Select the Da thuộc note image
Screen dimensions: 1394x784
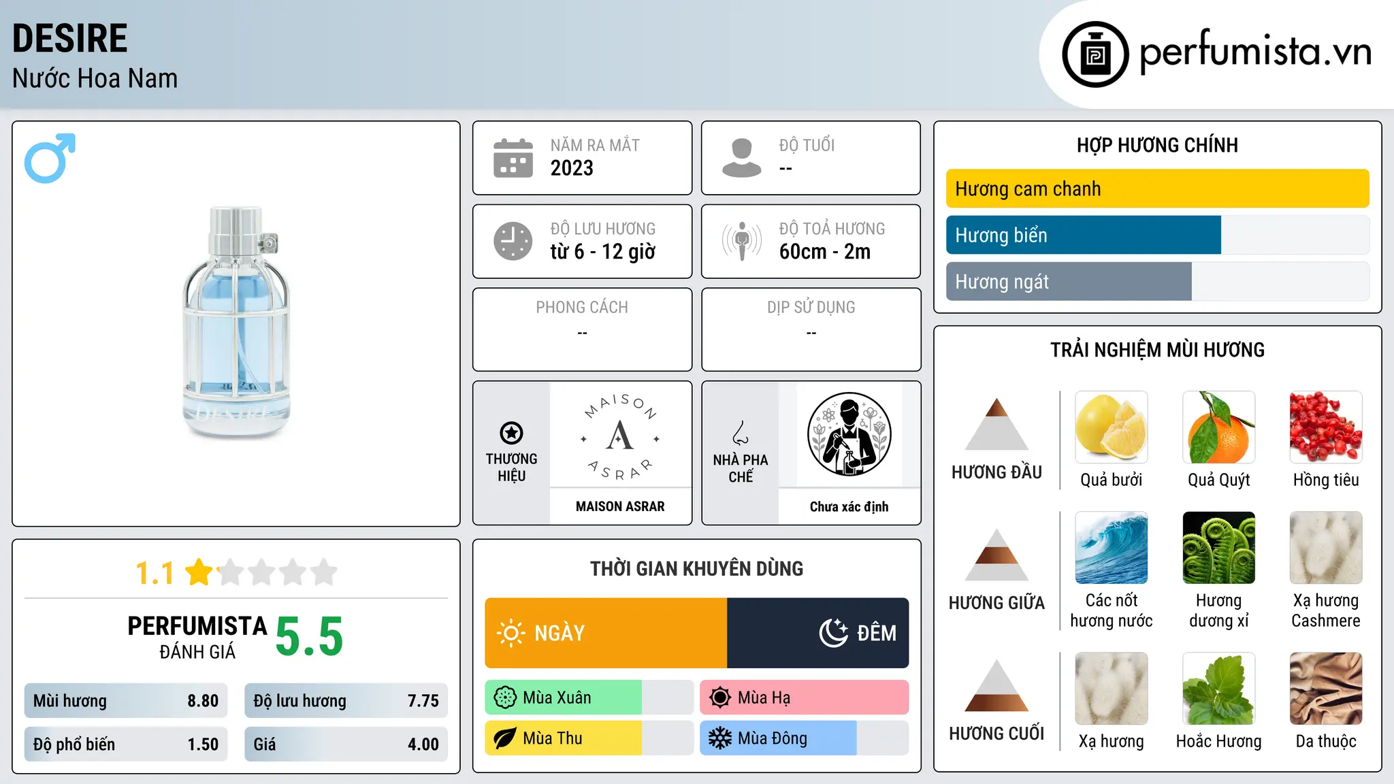point(1326,689)
